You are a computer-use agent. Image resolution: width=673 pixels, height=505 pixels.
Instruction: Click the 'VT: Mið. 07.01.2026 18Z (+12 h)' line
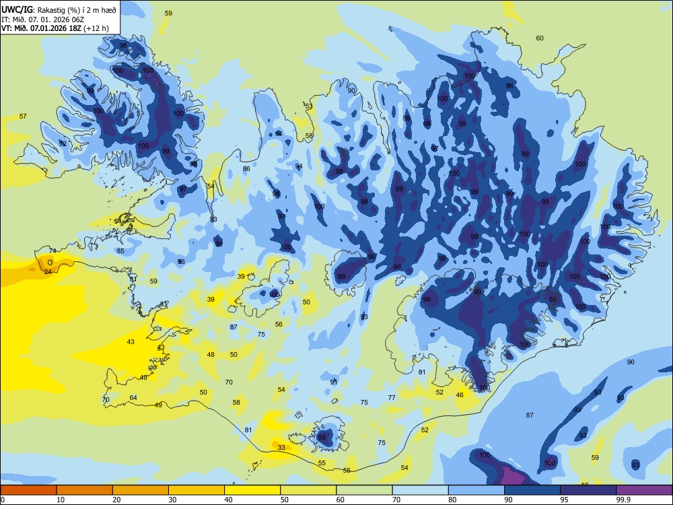coord(55,28)
